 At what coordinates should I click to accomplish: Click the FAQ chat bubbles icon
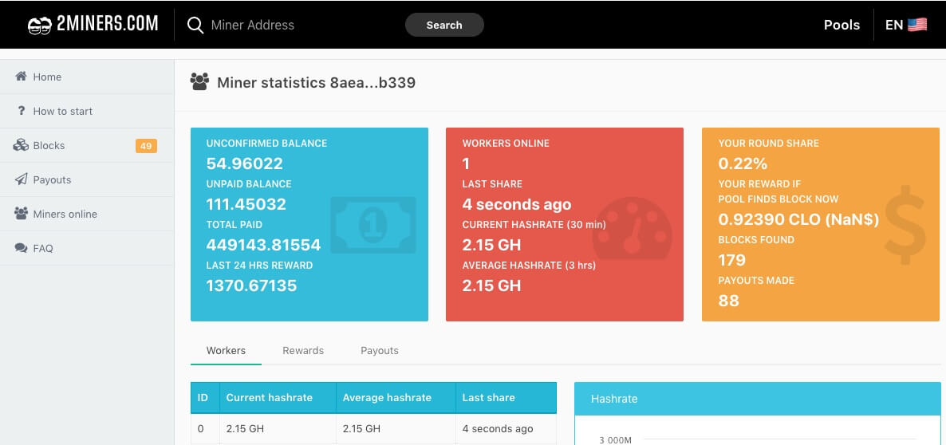(x=21, y=248)
